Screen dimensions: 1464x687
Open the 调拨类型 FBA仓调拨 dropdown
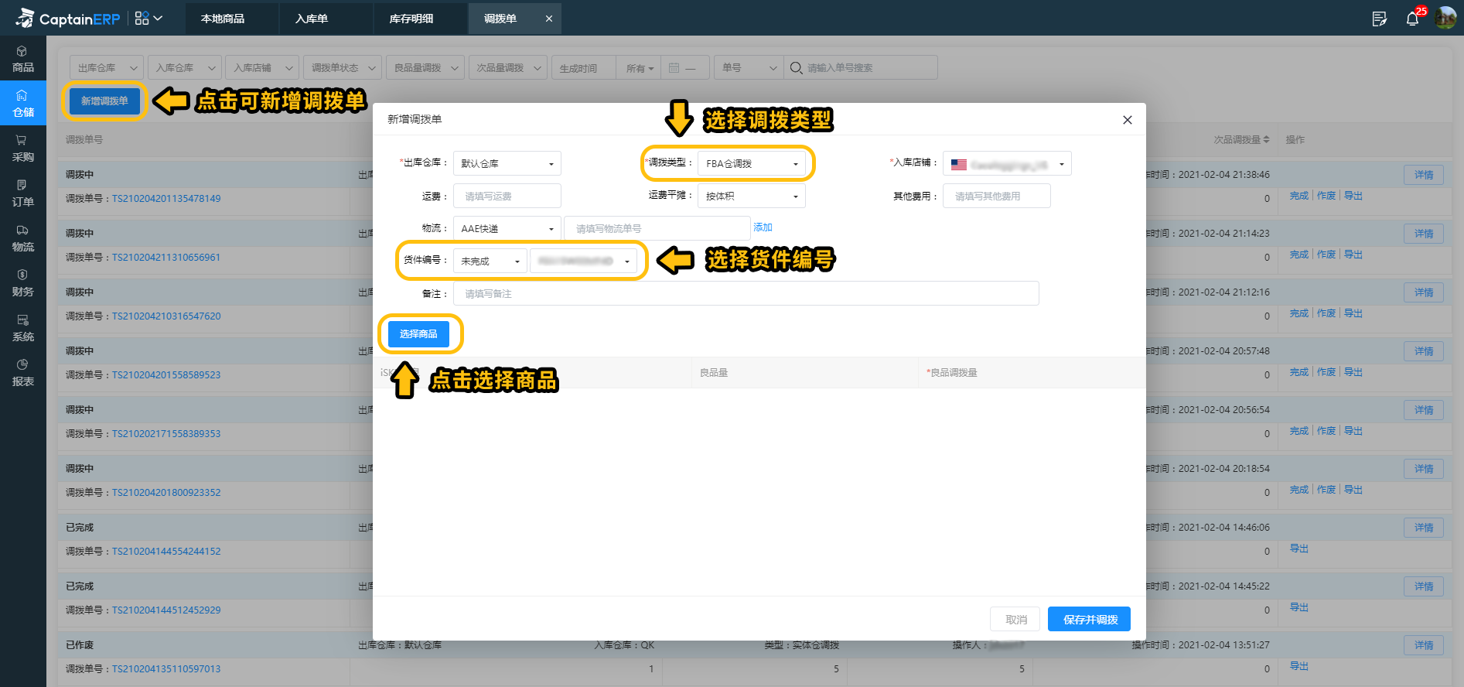coord(751,163)
